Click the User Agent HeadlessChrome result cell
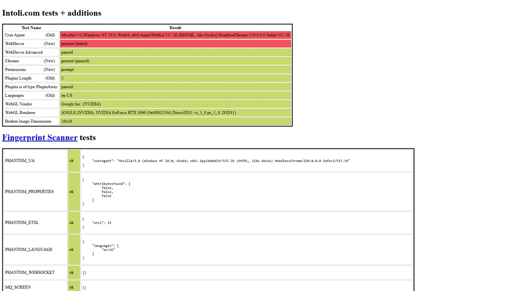Viewport: 517px width, 291px height. coord(175,35)
